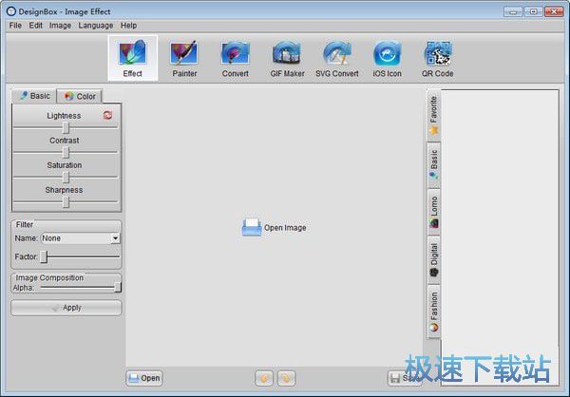Select the Lomo vertical tab
This screenshot has height=397, width=570.
pyautogui.click(x=434, y=212)
